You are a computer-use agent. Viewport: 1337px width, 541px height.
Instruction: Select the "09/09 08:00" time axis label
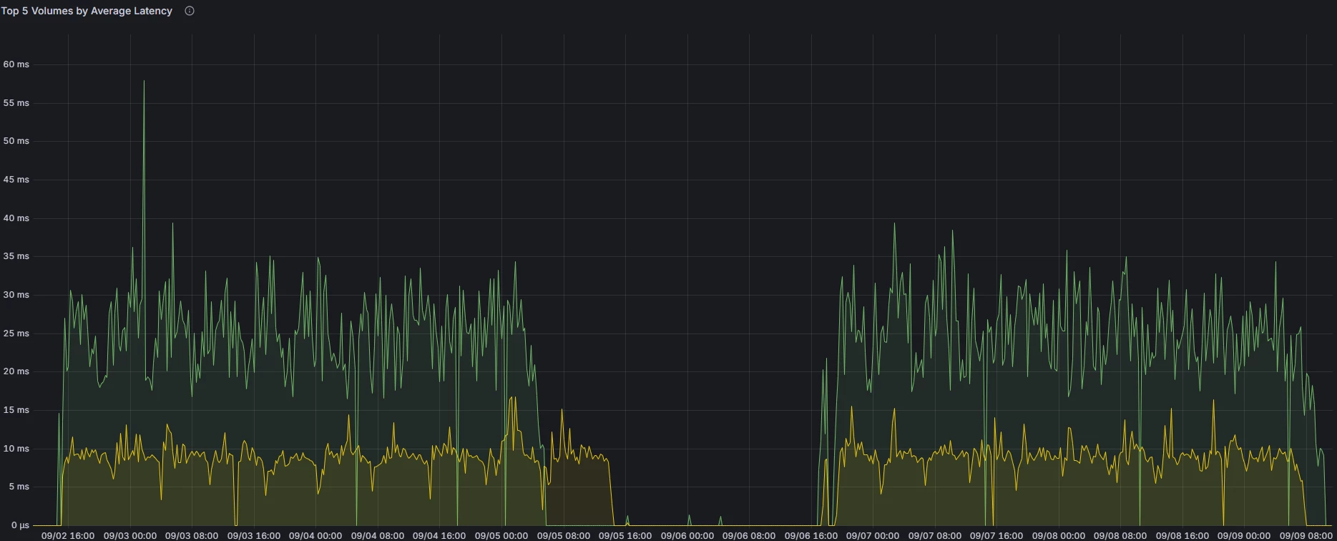click(1306, 535)
